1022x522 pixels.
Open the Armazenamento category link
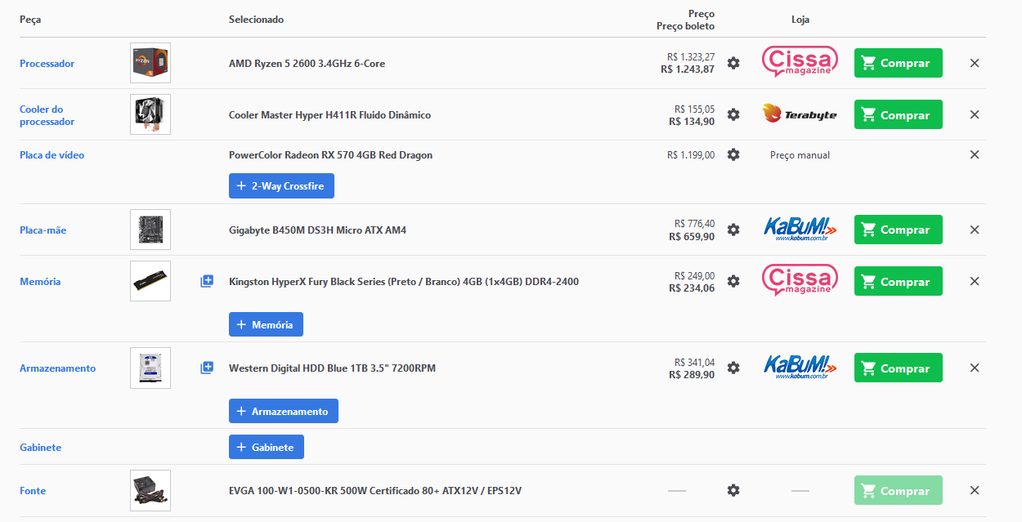click(x=57, y=368)
